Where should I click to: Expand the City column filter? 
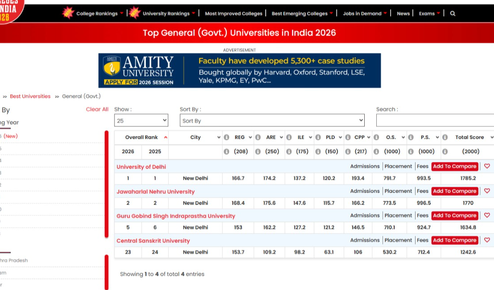(218, 137)
